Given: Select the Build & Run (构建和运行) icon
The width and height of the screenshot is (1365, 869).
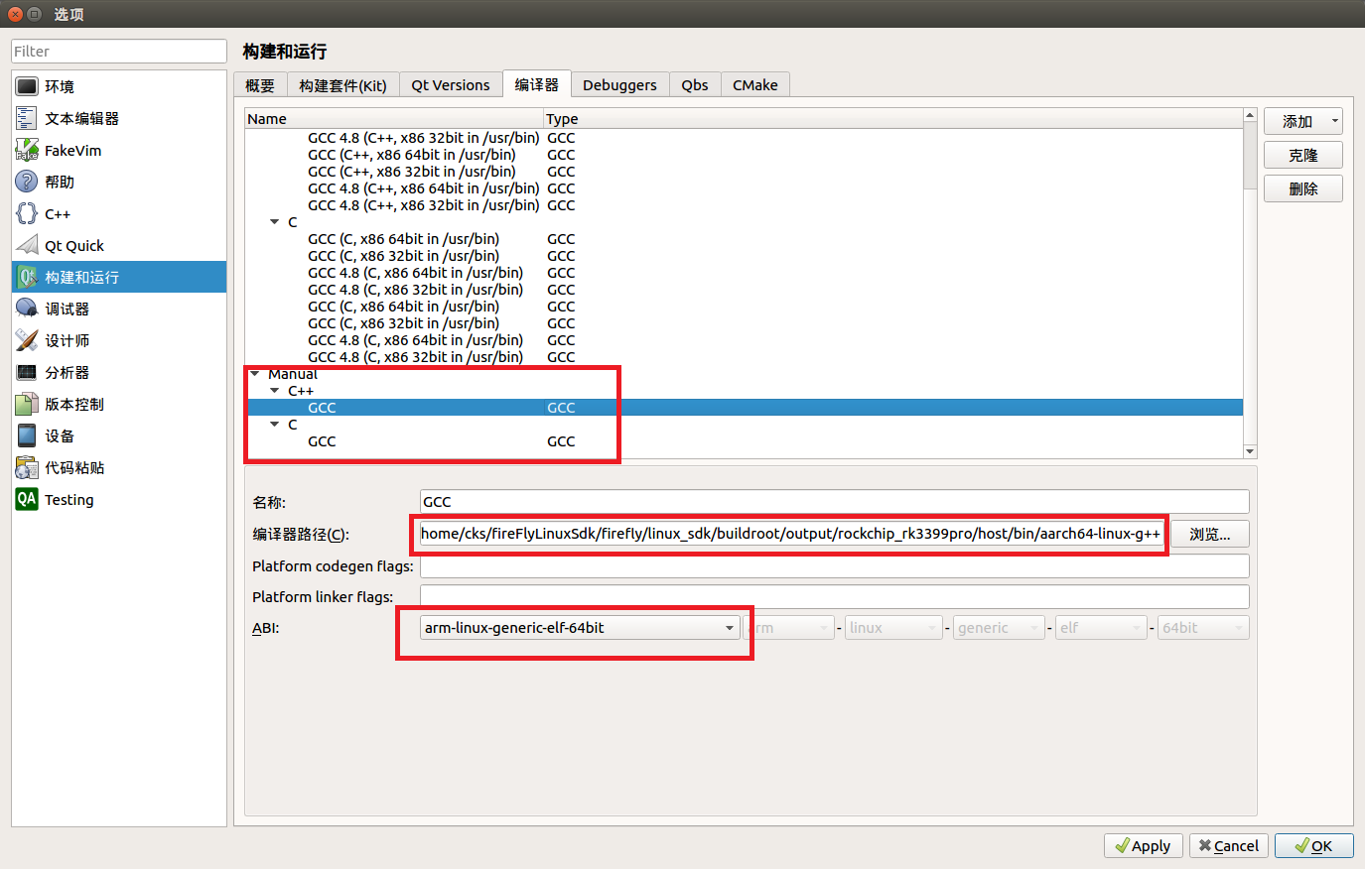Looking at the screenshot, I should (27, 277).
